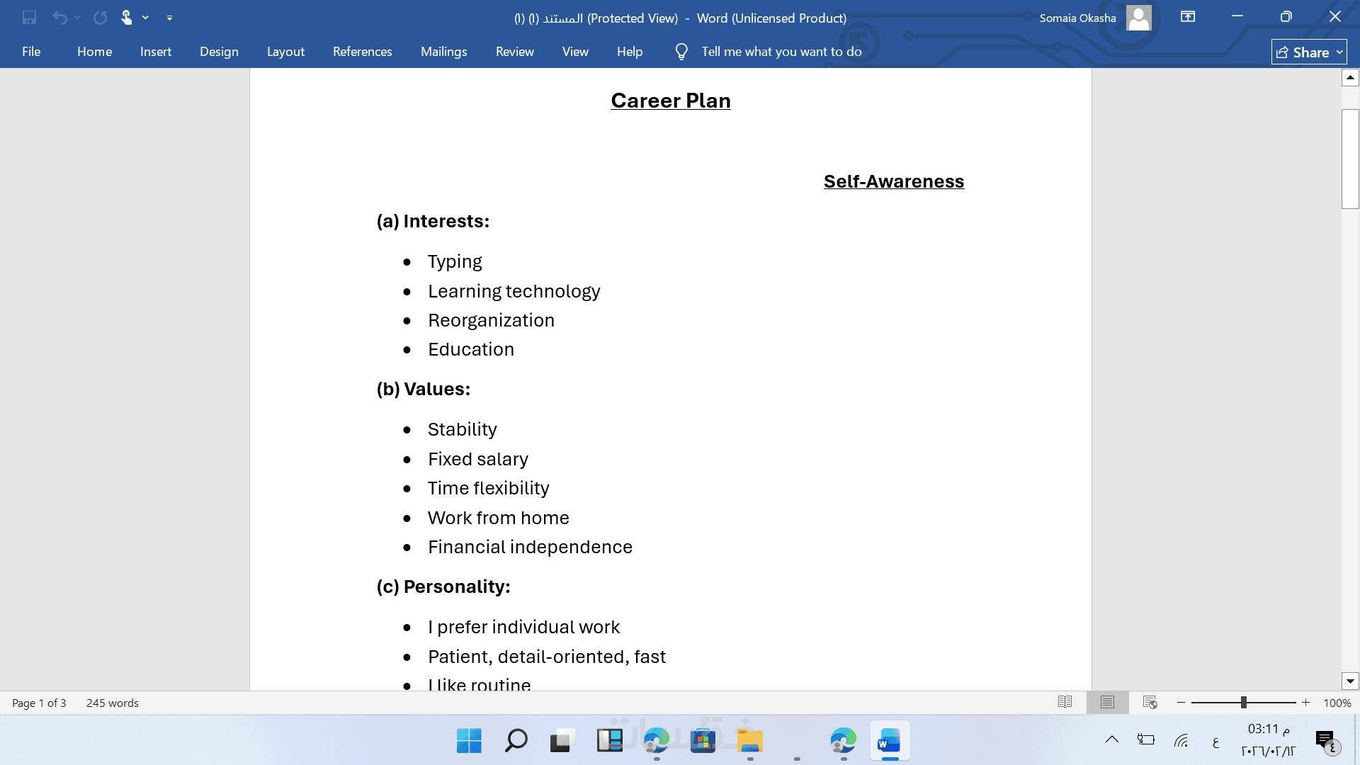Click the zoom slider handle

coord(1243,703)
